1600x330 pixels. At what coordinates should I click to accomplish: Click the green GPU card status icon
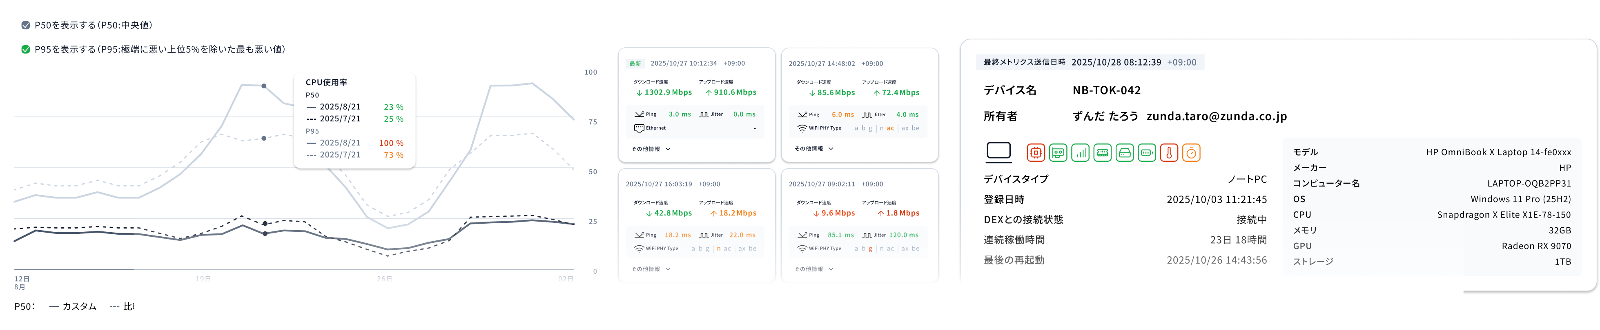point(1058,153)
